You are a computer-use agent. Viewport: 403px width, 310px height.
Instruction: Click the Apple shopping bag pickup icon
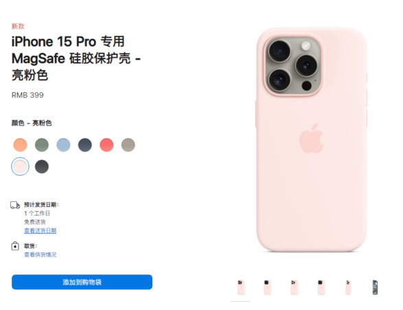[15, 246]
